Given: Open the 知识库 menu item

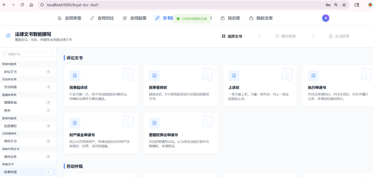Looking at the screenshot, I should point(230,18).
